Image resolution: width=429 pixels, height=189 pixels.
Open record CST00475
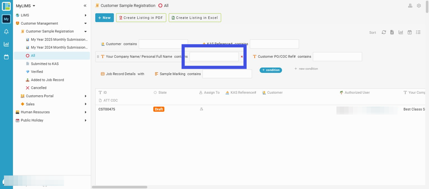coord(107,109)
